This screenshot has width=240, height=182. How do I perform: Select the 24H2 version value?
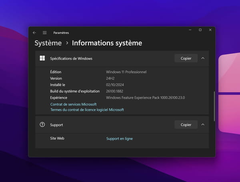pyautogui.click(x=110, y=78)
